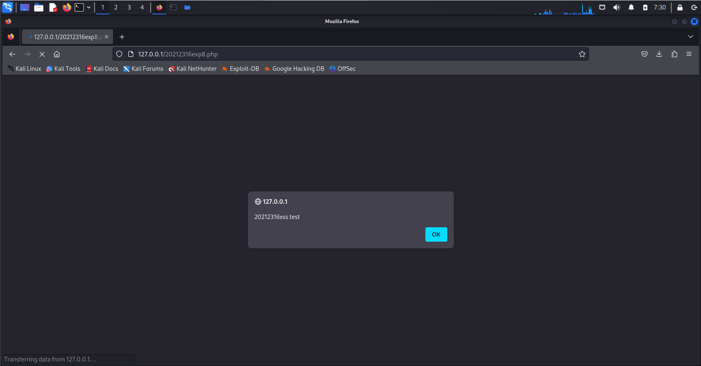
Task: Switch to workspace 3
Action: (129, 7)
